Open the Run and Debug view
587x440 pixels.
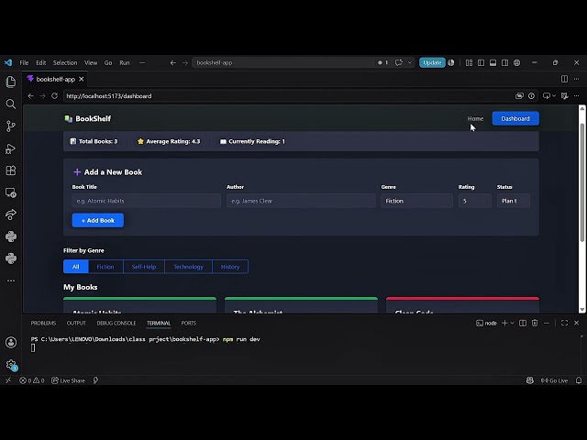[x=11, y=148]
